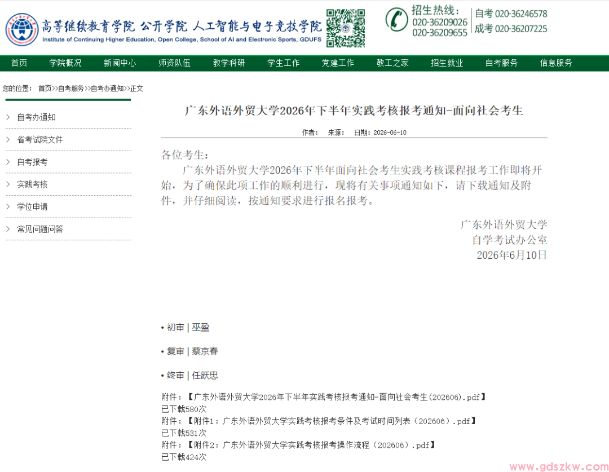The height and width of the screenshot is (472, 609).
Task: Click the 终审 | 任跃忠 reviewer line
Action: [189, 376]
